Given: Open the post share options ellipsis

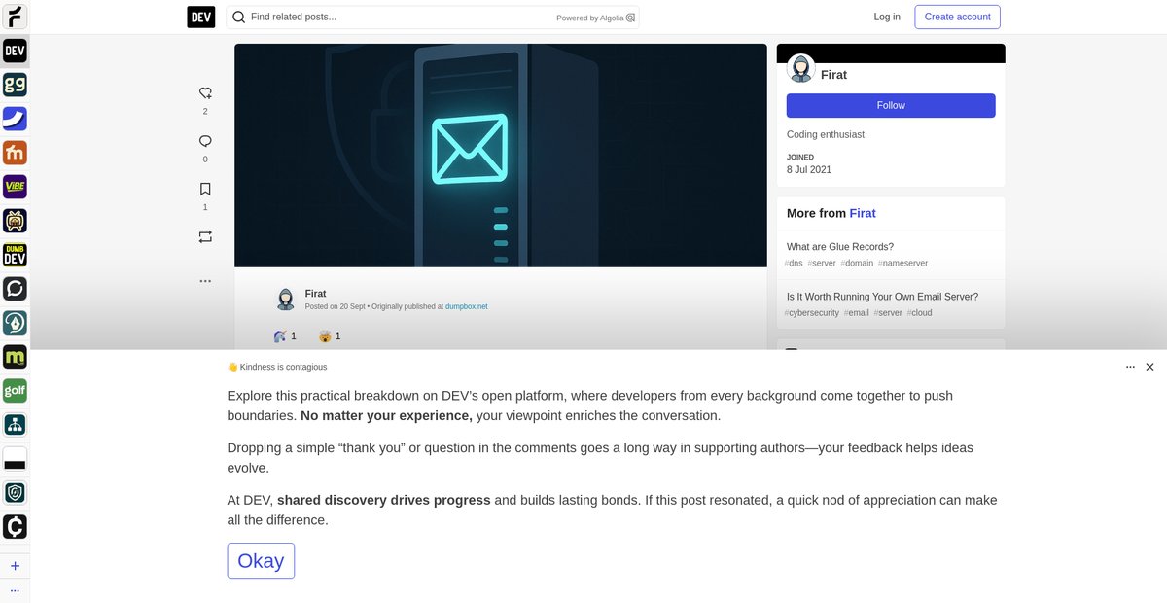Looking at the screenshot, I should [205, 281].
